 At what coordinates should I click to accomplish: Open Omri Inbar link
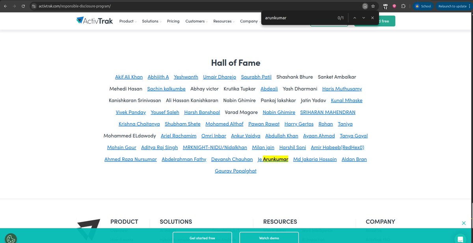214,136
